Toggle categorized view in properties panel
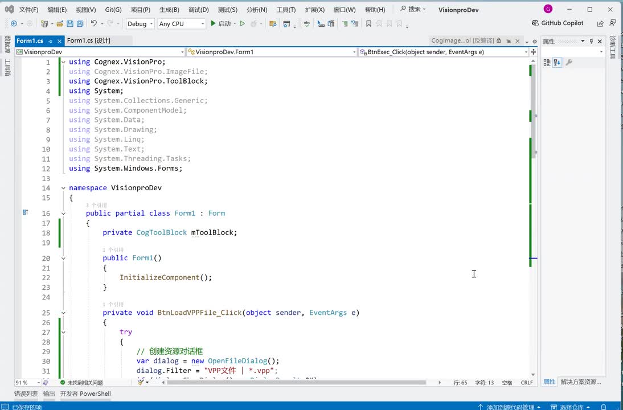Viewport: 623px width, 410px height. click(x=547, y=63)
